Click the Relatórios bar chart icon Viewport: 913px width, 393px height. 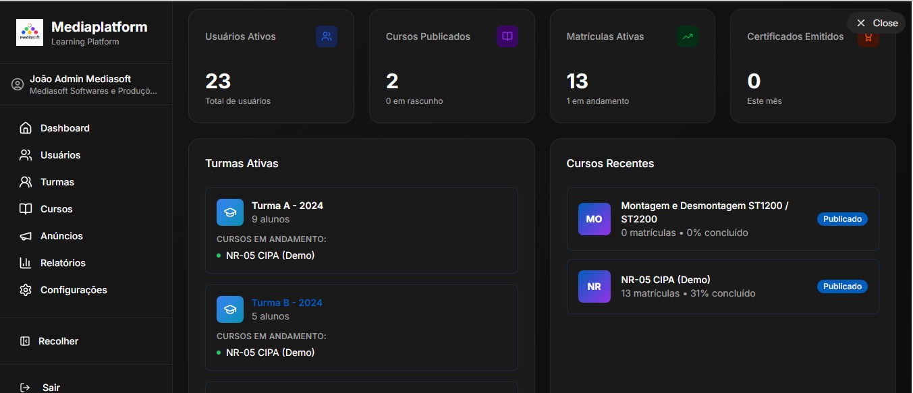26,263
